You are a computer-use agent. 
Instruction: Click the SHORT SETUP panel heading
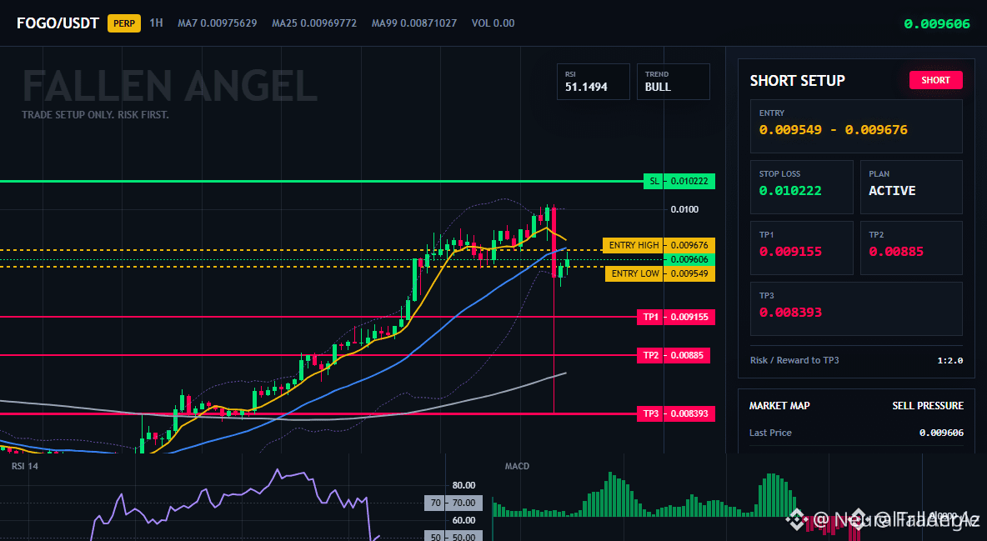797,81
